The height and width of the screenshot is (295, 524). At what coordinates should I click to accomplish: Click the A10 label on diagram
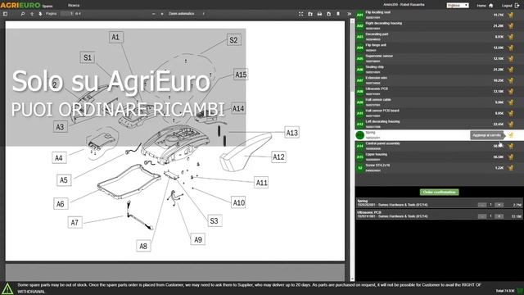coord(238,202)
